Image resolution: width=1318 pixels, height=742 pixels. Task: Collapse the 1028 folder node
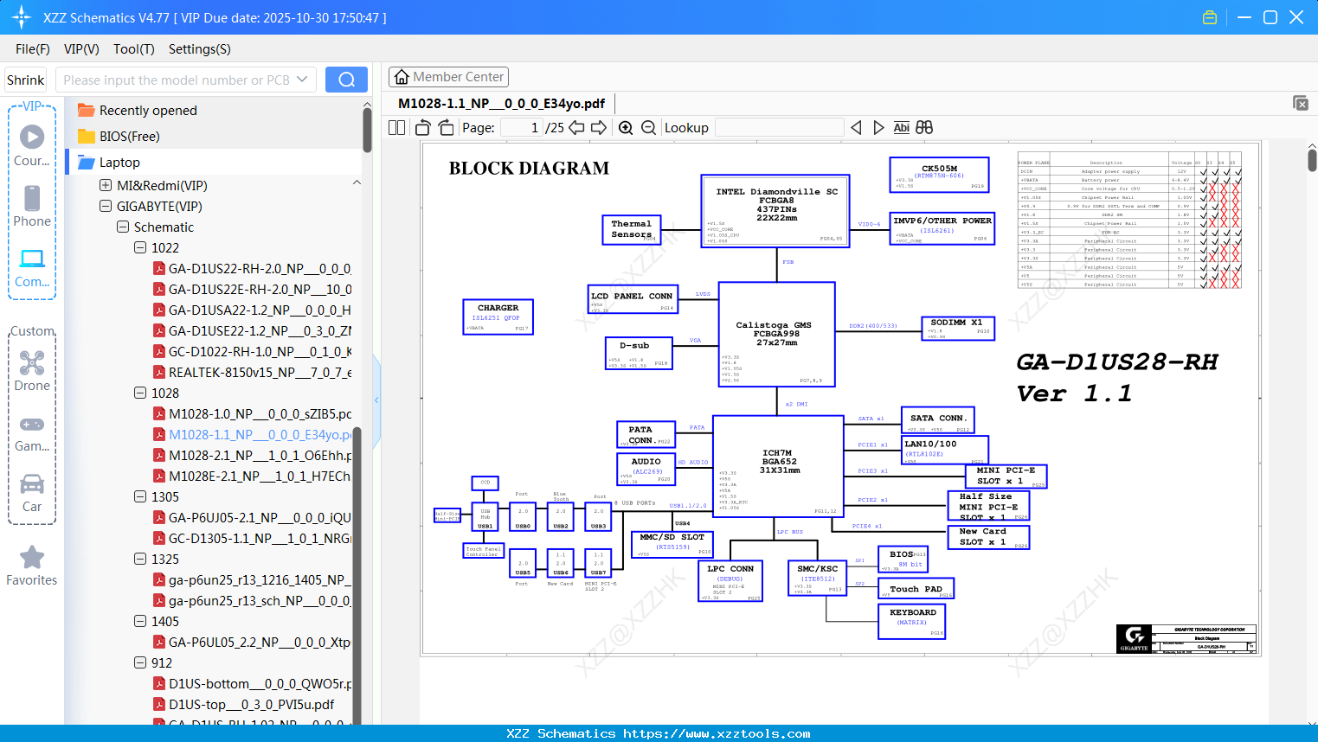140,393
